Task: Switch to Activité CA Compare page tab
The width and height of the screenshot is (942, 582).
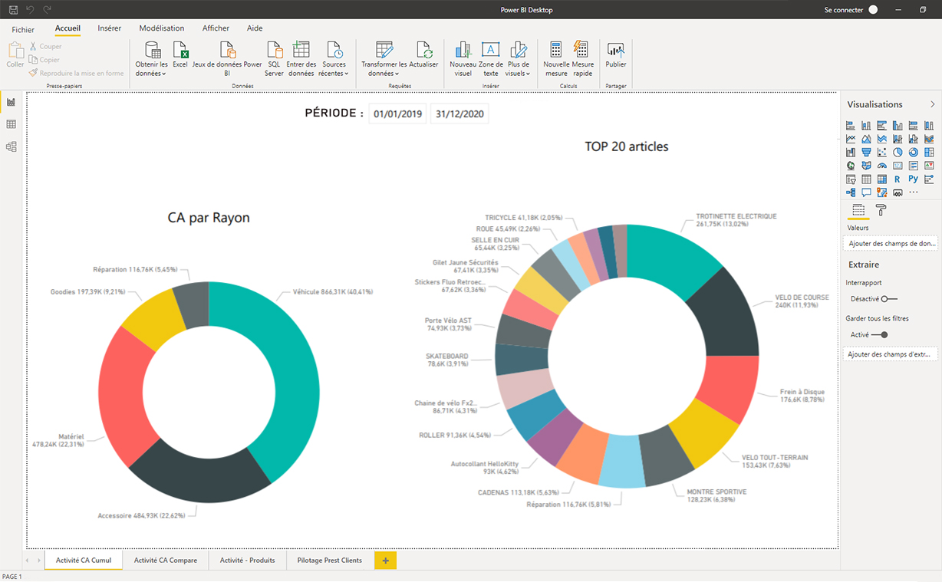Action: click(166, 561)
